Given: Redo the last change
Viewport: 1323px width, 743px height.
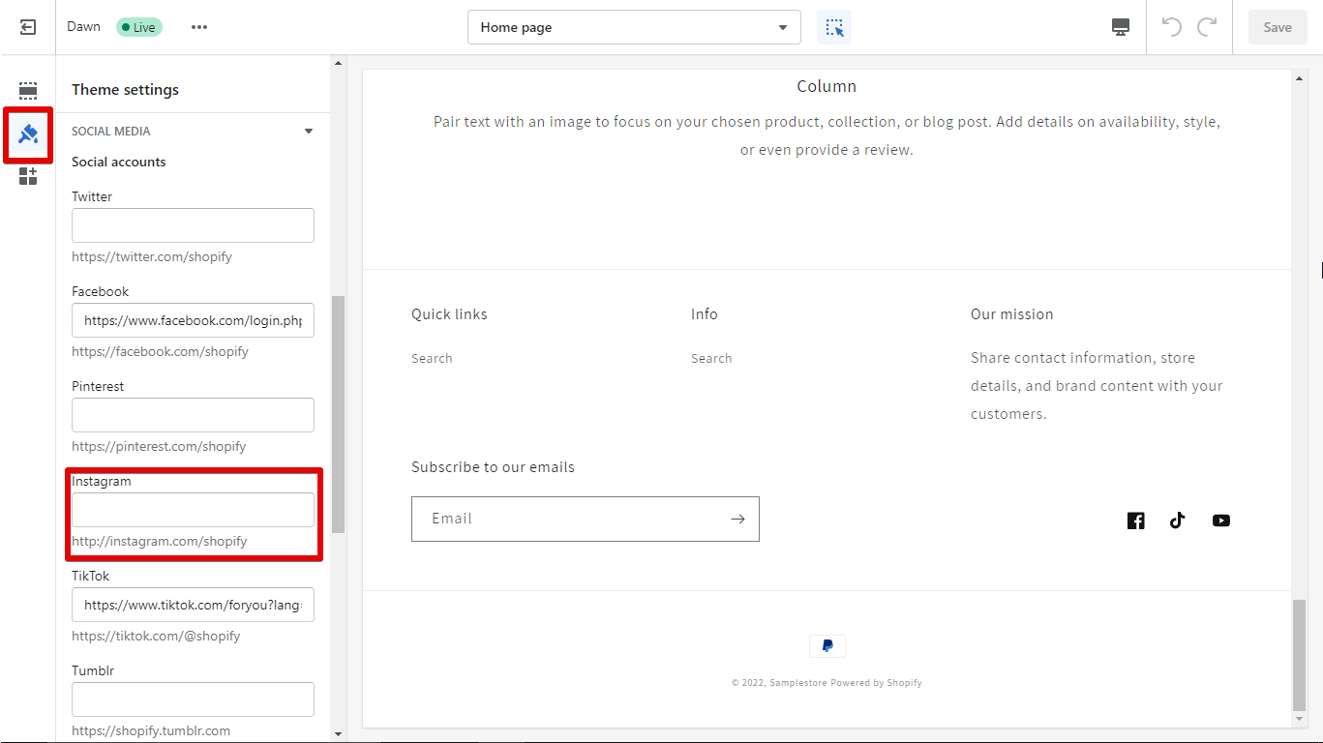Looking at the screenshot, I should pos(1207,26).
